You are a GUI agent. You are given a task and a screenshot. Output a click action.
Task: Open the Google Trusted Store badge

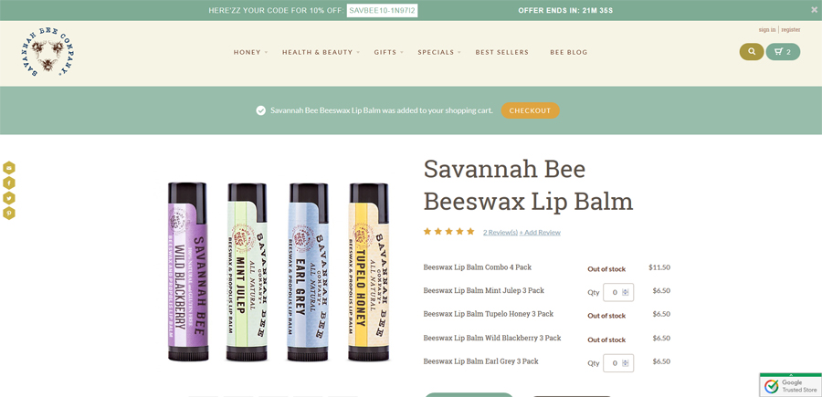tap(791, 385)
